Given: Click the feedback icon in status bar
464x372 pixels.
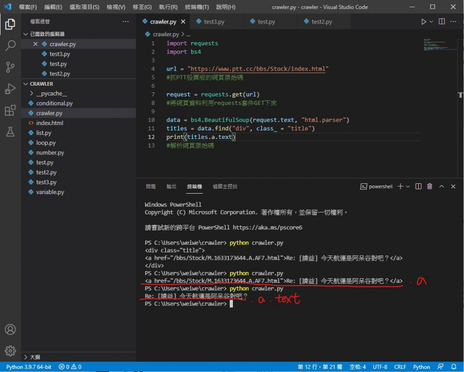Looking at the screenshot, I should point(440,367).
